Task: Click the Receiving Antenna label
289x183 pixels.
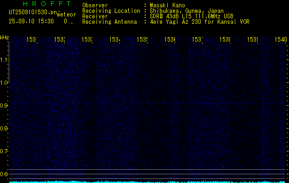Action: click(x=110, y=22)
